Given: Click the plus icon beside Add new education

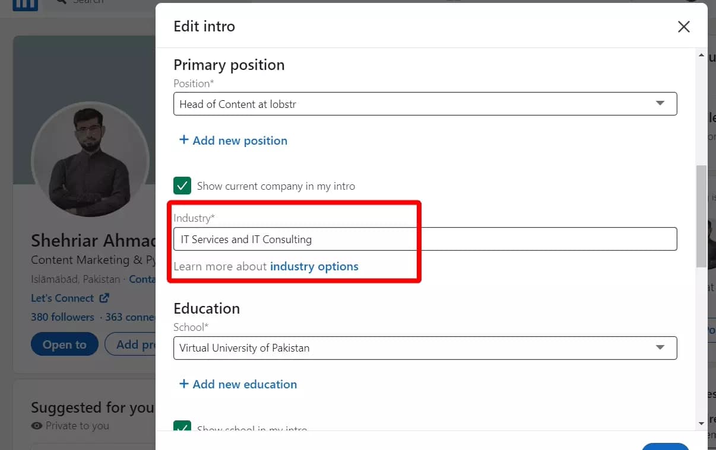Looking at the screenshot, I should click(184, 384).
